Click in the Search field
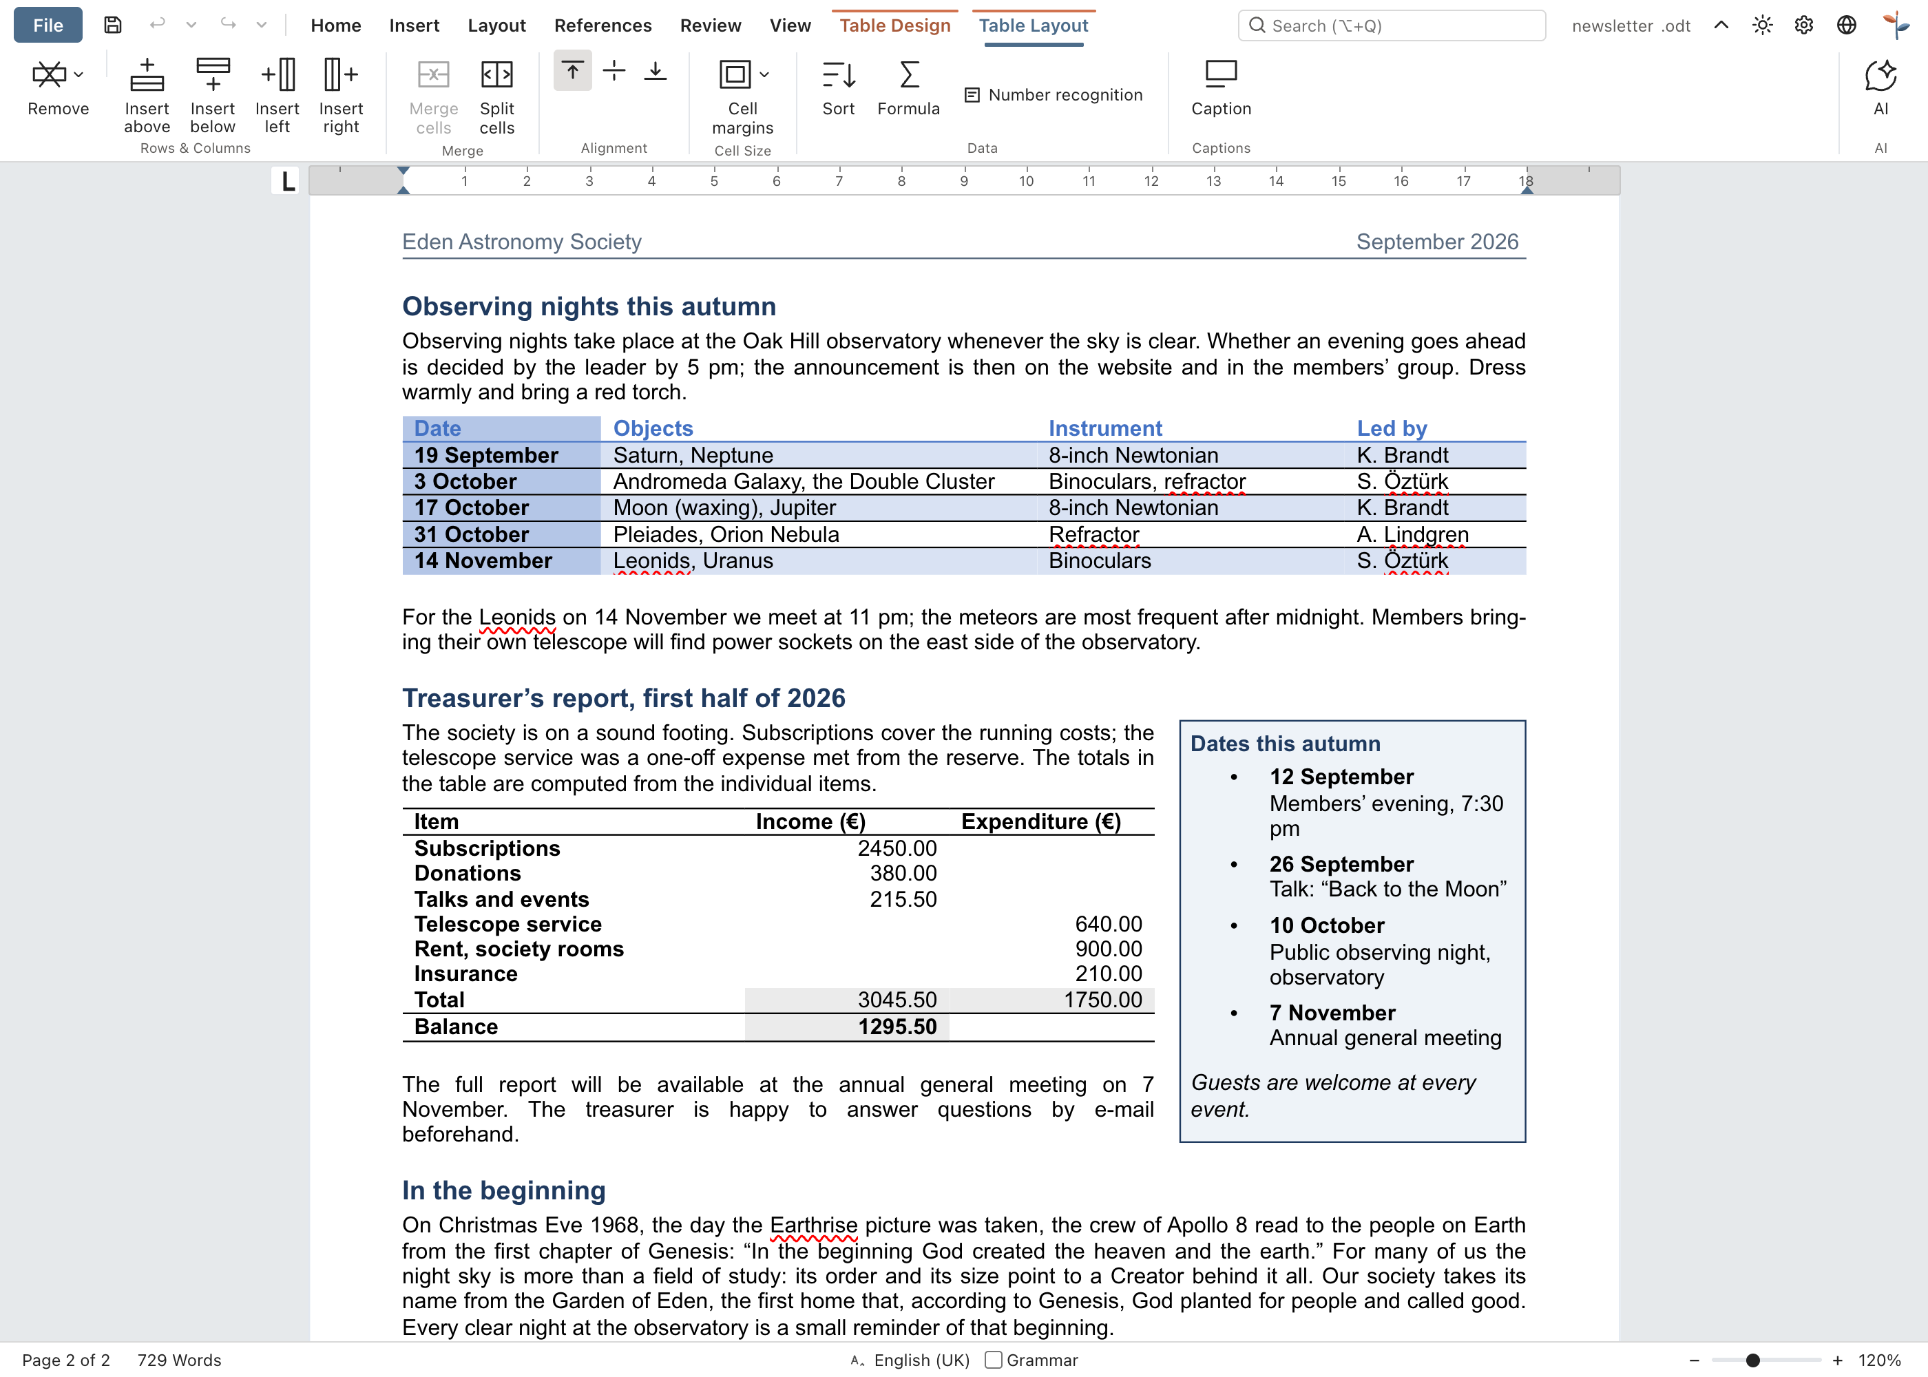 [1392, 25]
